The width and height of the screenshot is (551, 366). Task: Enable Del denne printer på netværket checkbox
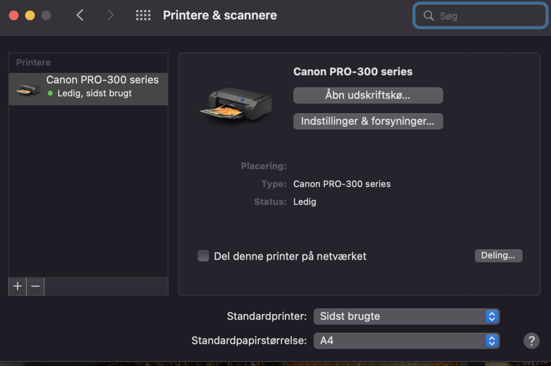tap(203, 256)
